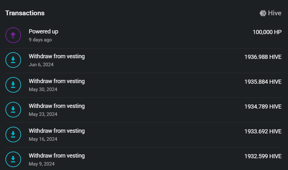This screenshot has height=170, width=288.
Task: Click the purple Powered up arrow icon
Action: point(13,35)
